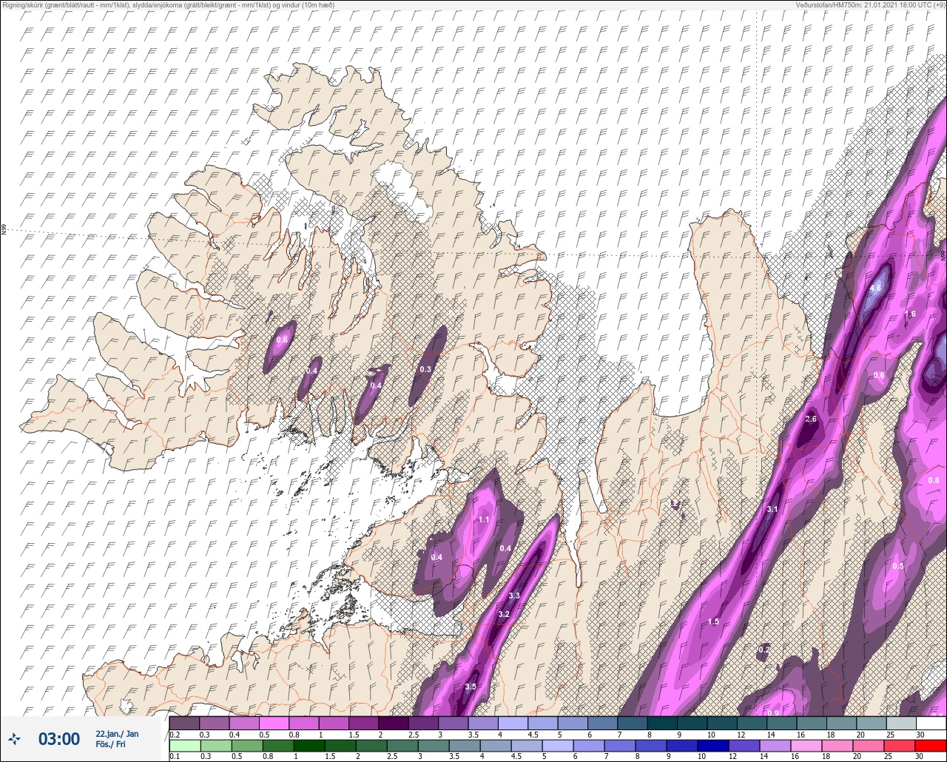Click the 0.8 precipitation value on the map
The image size is (947, 762).
point(934,480)
